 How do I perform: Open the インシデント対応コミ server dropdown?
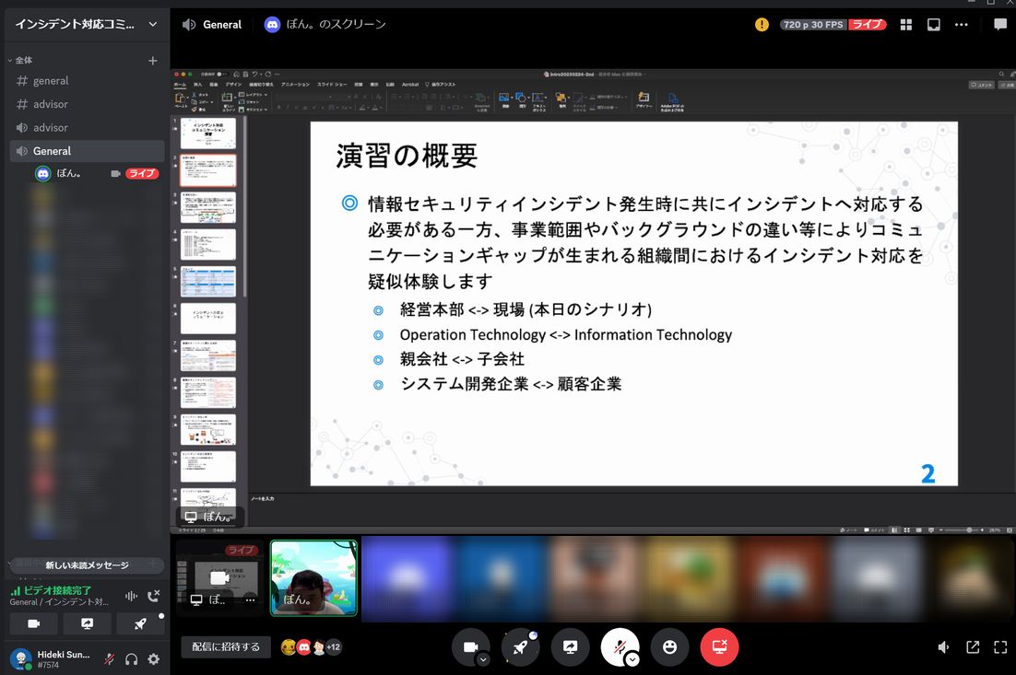click(x=83, y=24)
